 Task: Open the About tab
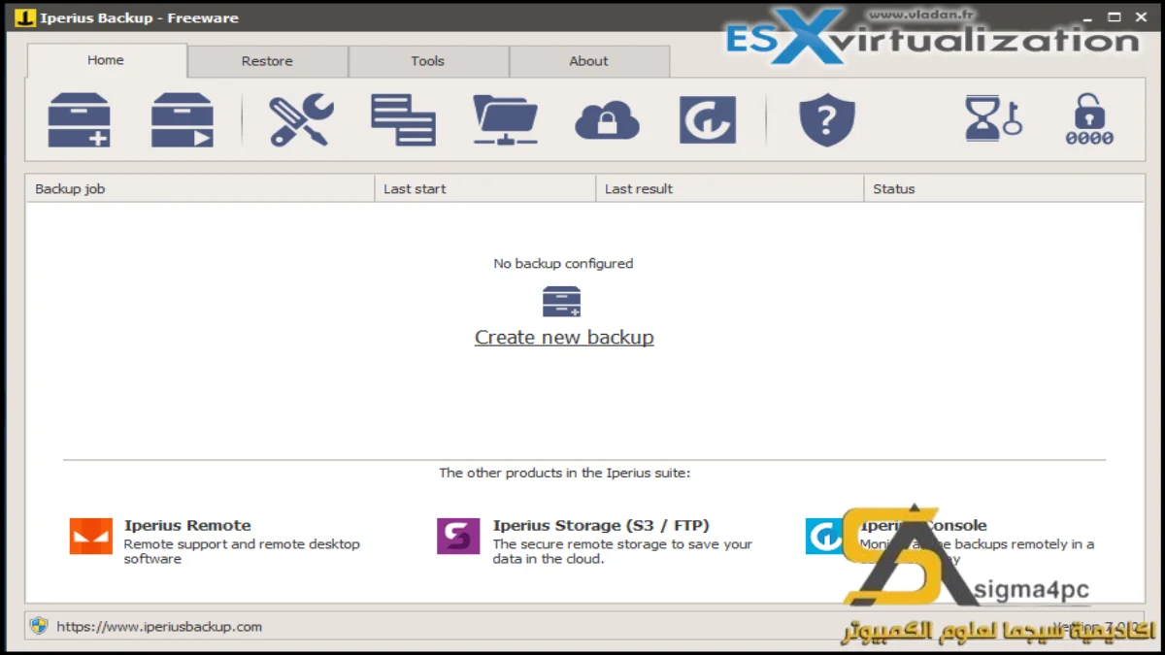[x=588, y=61]
